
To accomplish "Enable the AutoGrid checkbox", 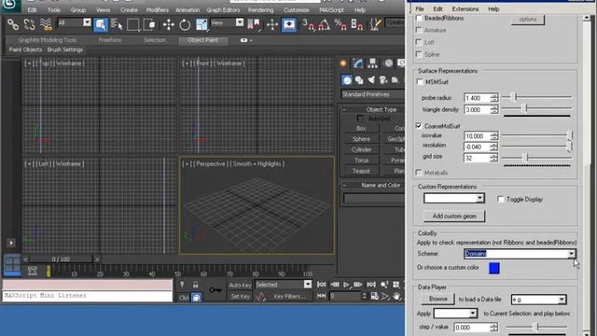I will coord(360,119).
